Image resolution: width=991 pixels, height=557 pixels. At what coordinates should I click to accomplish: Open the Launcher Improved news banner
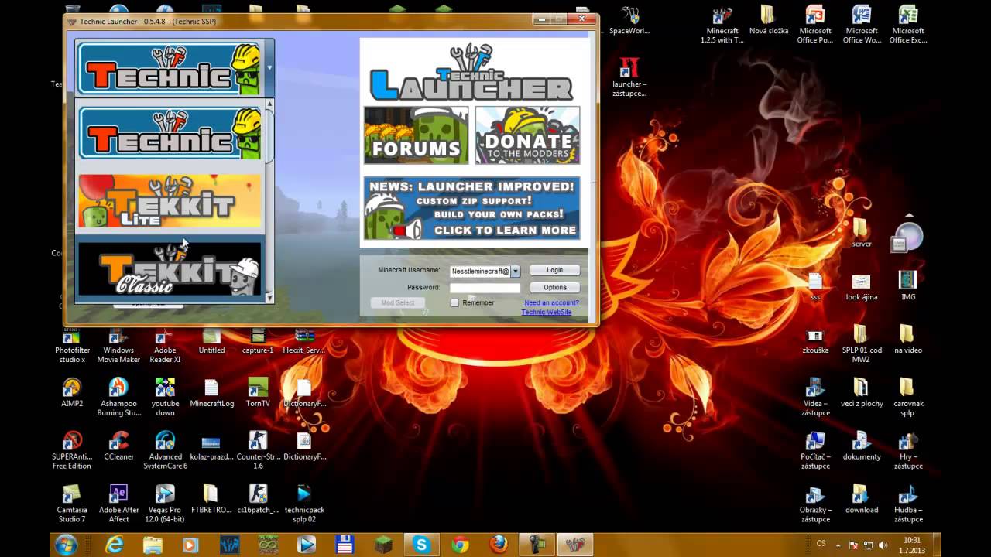point(471,208)
